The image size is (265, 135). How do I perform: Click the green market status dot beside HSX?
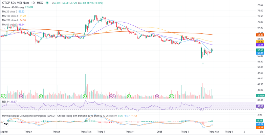click(x=47, y=3)
